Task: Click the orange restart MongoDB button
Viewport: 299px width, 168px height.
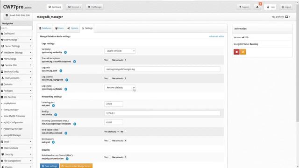Action: pos(243,52)
